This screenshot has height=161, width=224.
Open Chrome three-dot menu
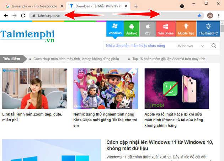tap(219, 15)
